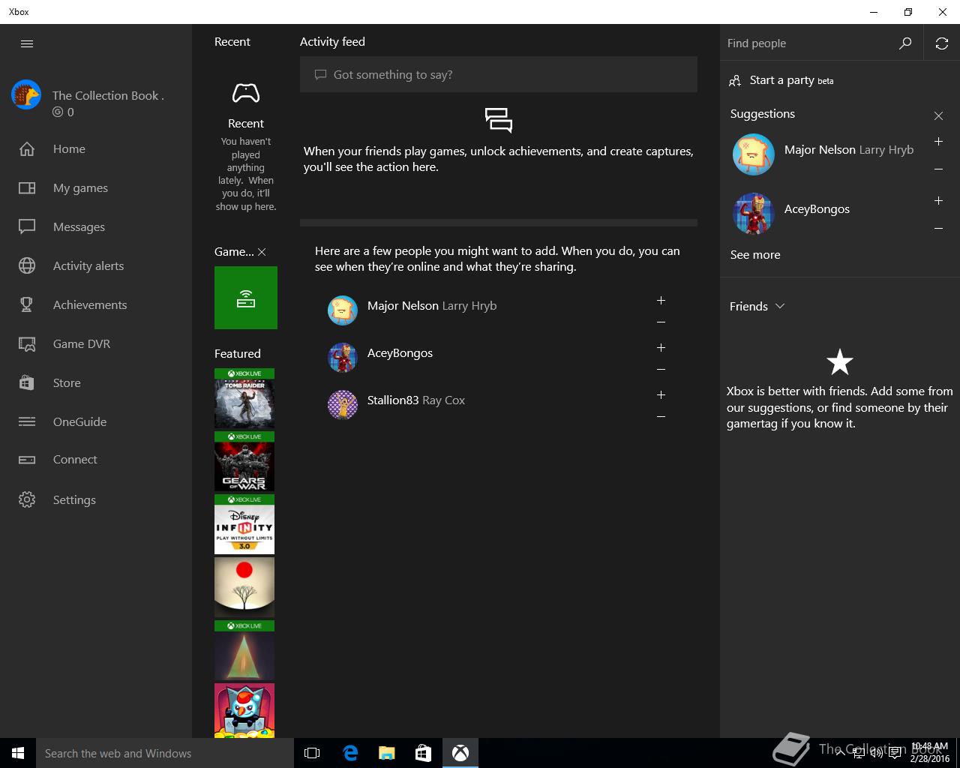Viewport: 960px width, 768px height.
Task: Click the search magnifier icon
Action: click(905, 43)
